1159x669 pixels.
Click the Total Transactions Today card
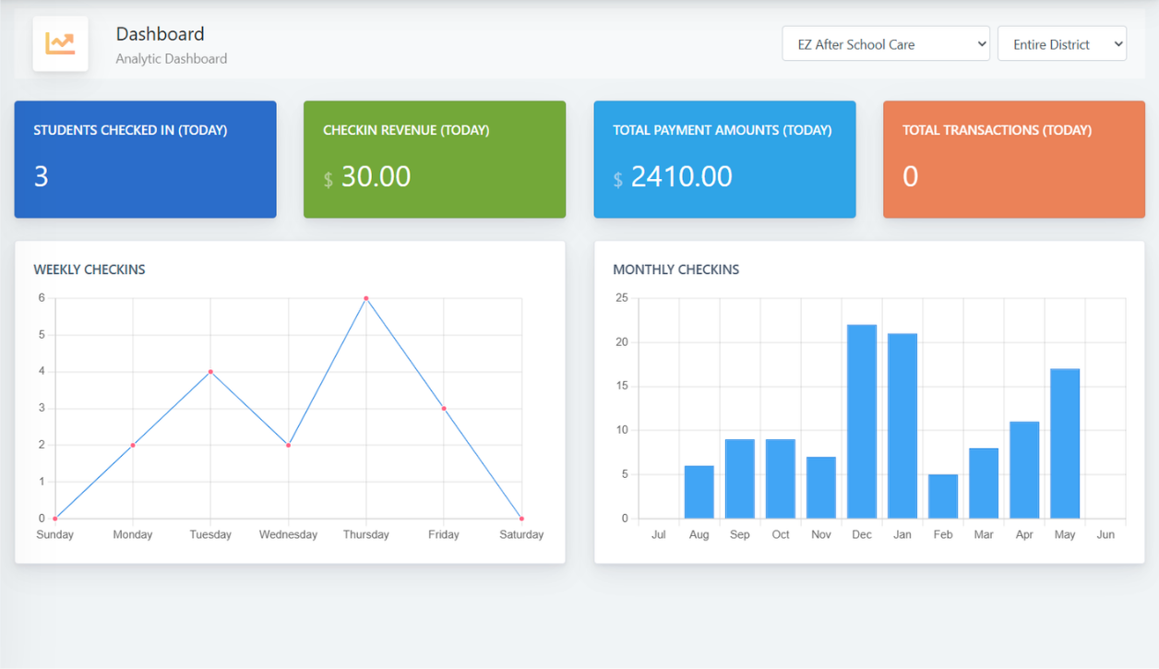click(x=1012, y=159)
